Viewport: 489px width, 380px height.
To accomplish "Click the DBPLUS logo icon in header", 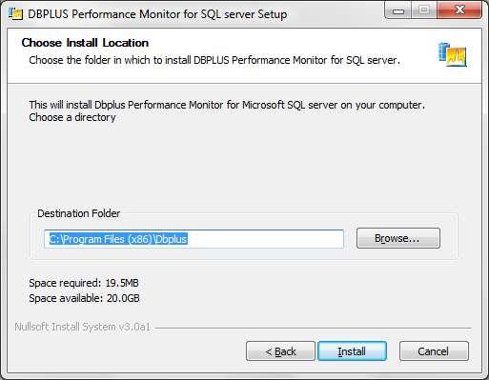I will click(453, 54).
